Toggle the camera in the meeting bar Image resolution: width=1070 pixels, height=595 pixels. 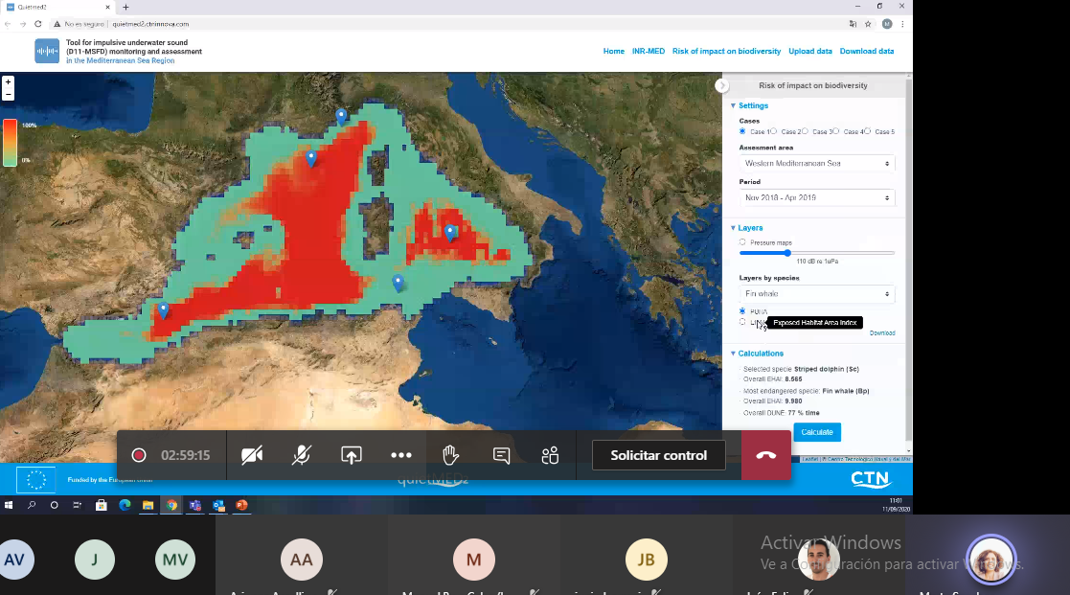252,455
